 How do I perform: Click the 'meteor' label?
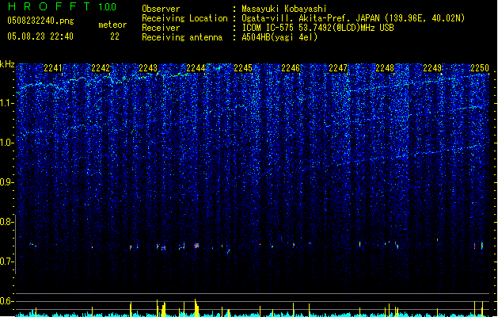coord(112,25)
